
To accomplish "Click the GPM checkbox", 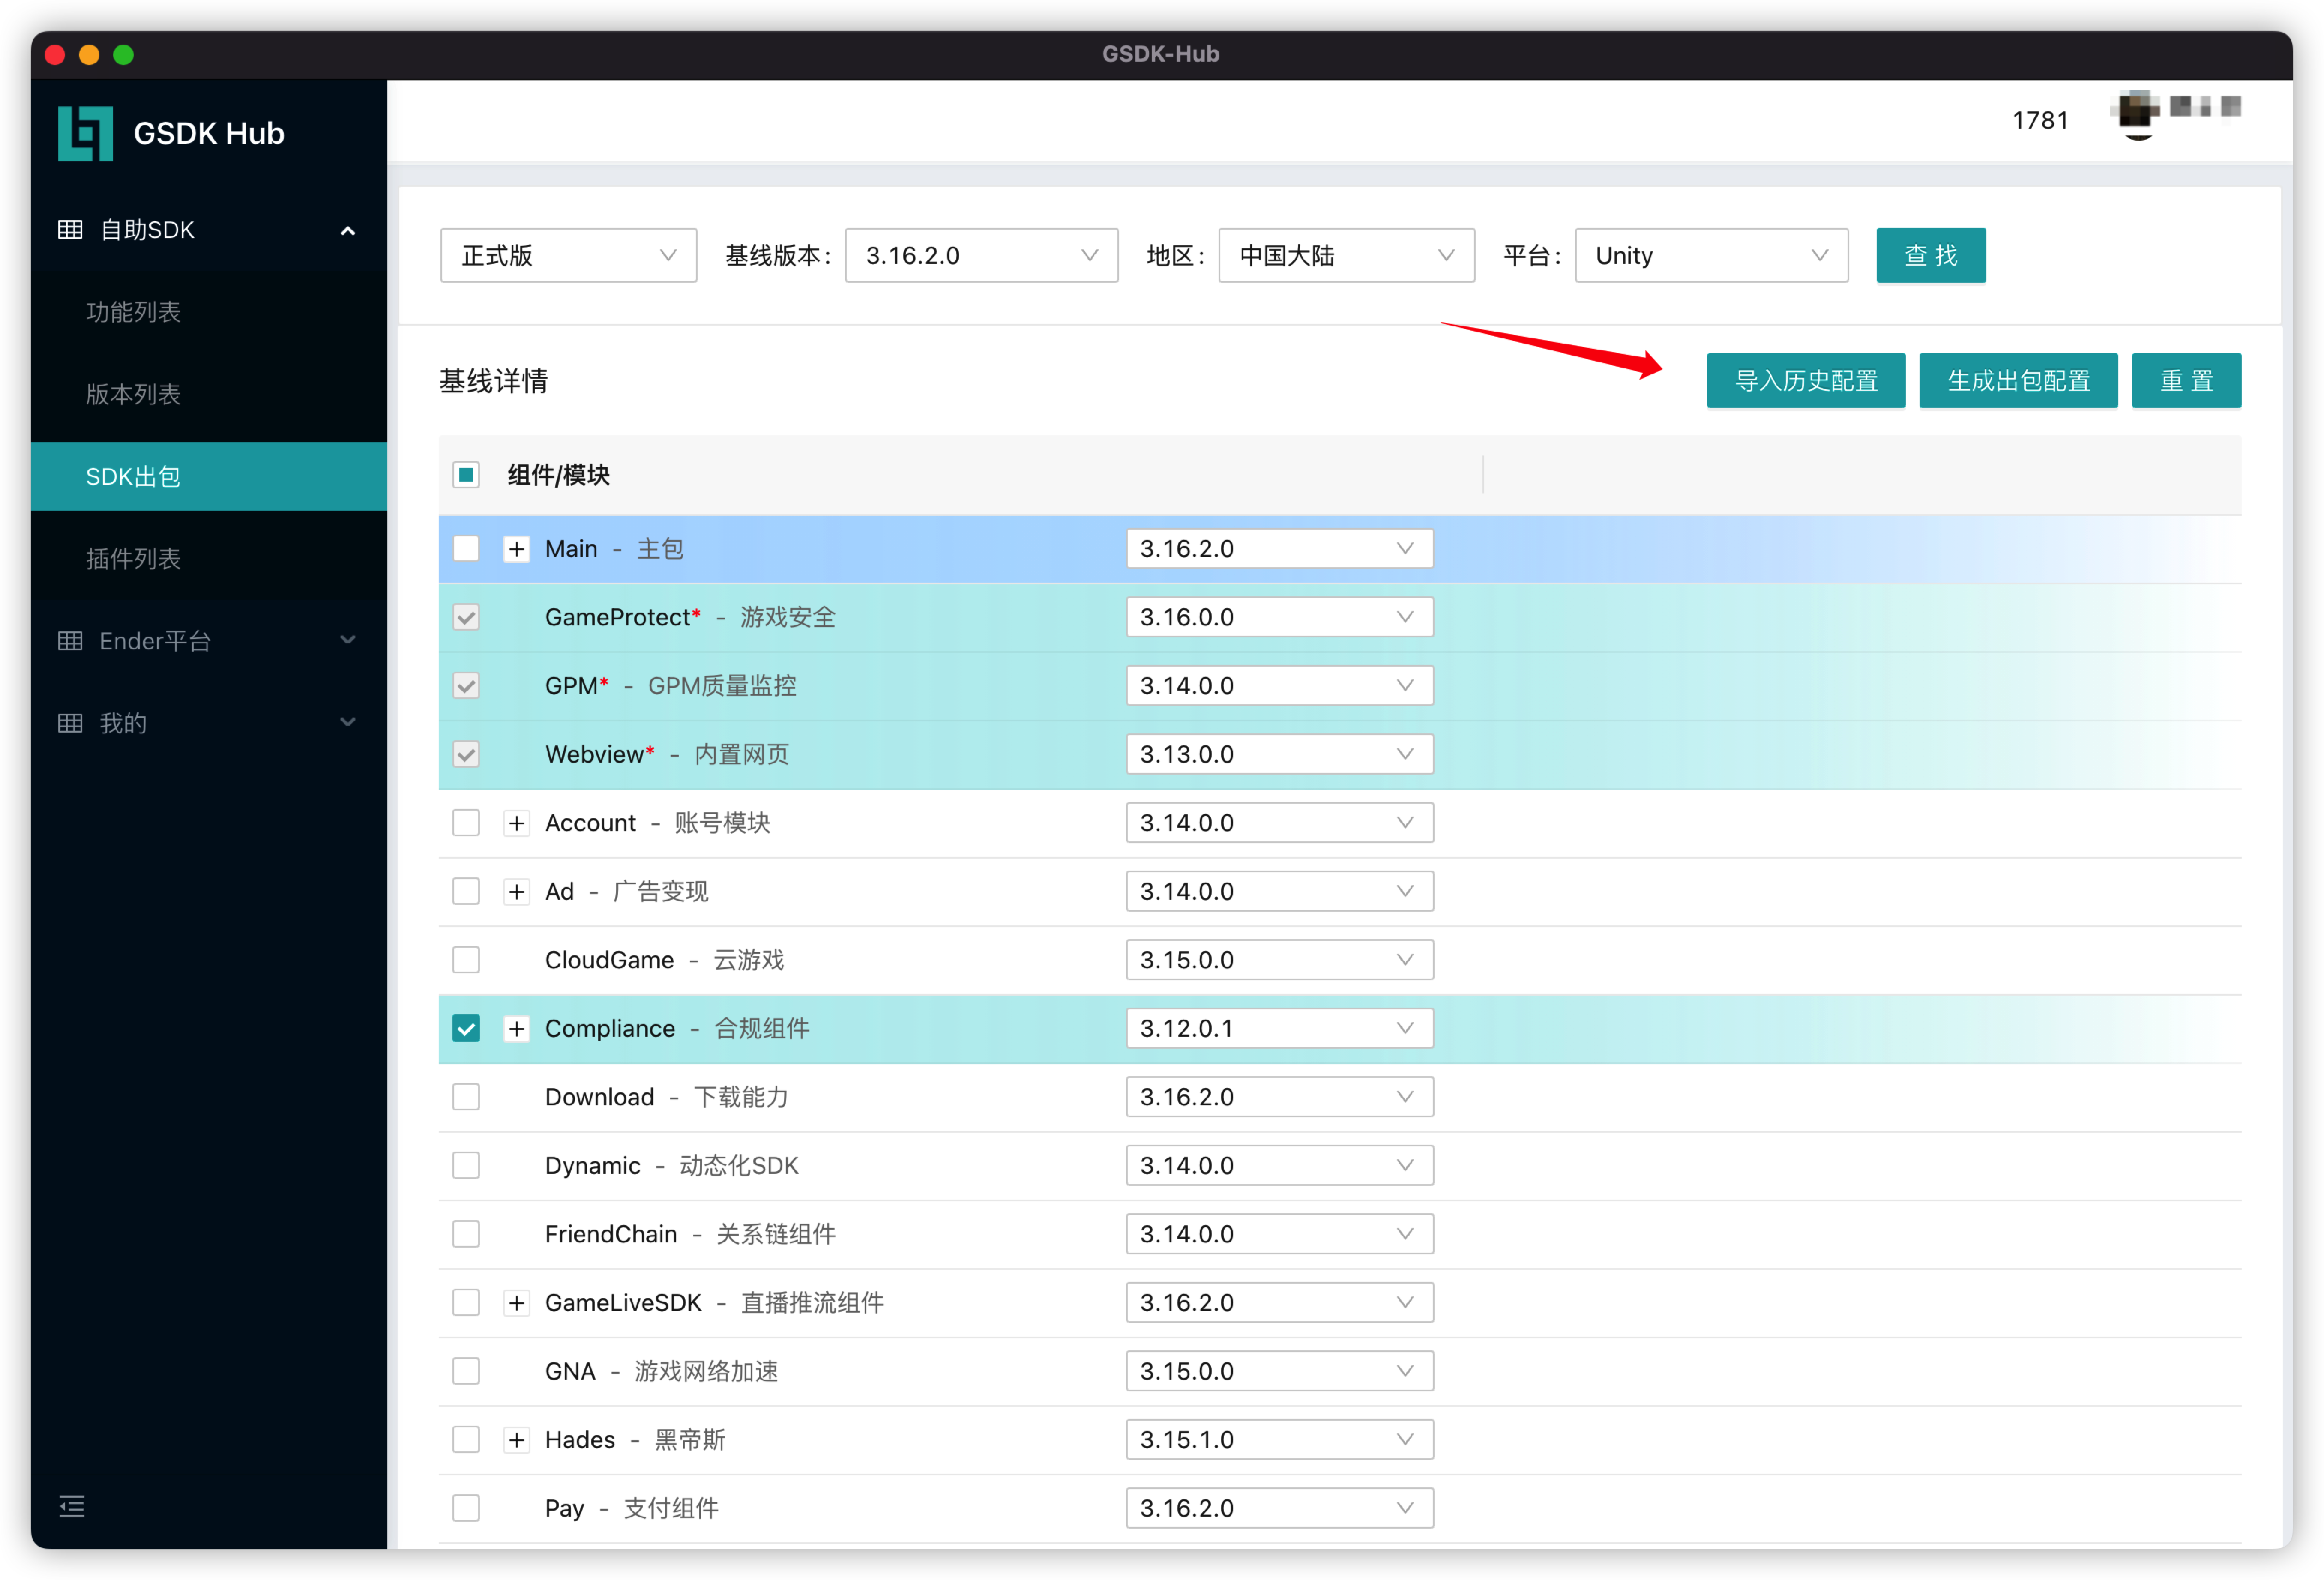I will [466, 685].
